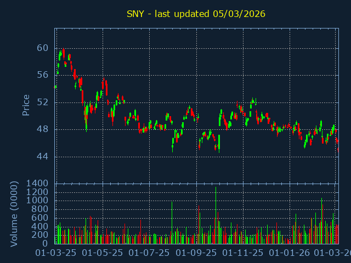Click the Price axis label

(26, 105)
